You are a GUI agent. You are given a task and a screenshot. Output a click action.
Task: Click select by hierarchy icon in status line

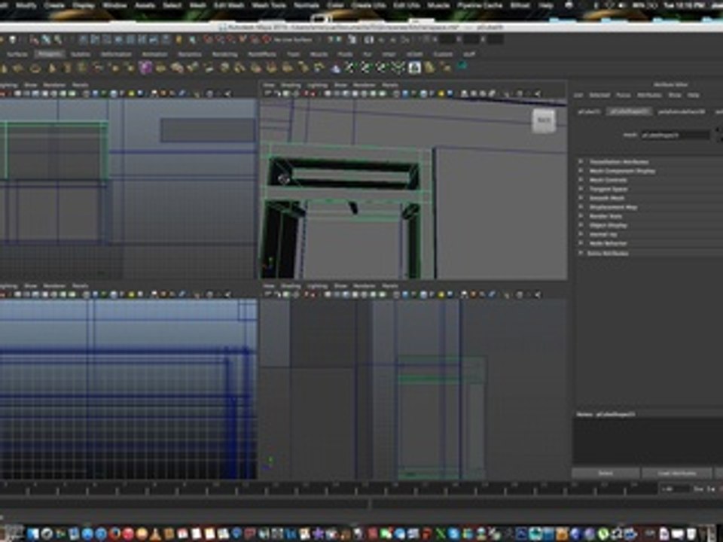tap(34, 40)
